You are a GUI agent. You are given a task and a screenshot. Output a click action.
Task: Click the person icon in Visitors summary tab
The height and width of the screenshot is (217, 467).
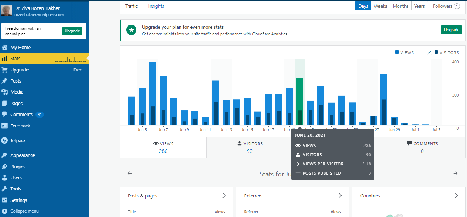(239, 144)
